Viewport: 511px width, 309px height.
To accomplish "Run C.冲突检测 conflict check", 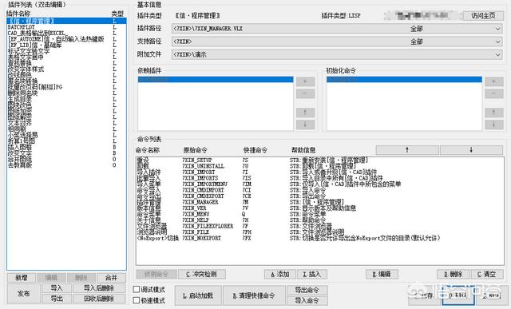I will coord(202,274).
